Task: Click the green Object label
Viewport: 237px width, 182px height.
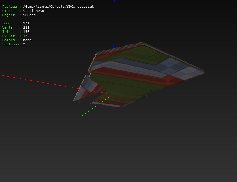Action: tap(8, 15)
